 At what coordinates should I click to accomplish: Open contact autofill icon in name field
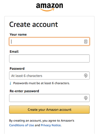click(86, 42)
